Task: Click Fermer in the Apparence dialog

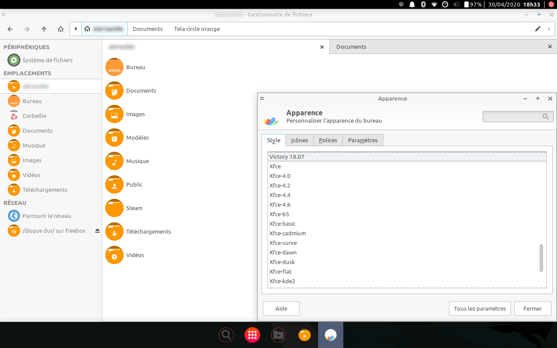Action: pos(533,308)
